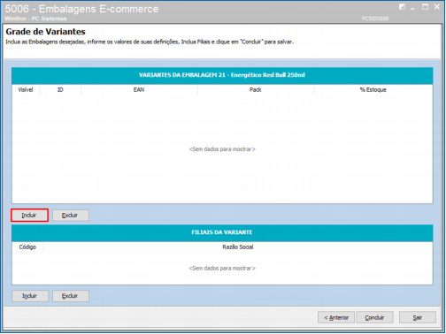The height and width of the screenshot is (334, 446).
Task: Click Incluir button under the variantes grid
Action: [29, 216]
